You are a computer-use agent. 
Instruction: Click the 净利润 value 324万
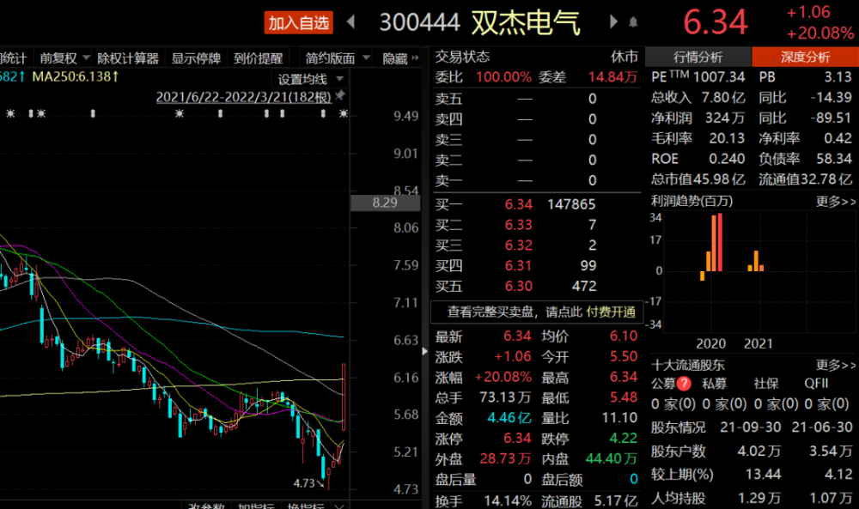725,118
